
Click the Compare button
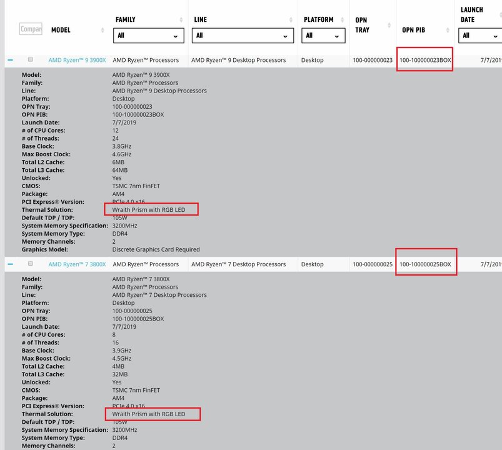[31, 29]
